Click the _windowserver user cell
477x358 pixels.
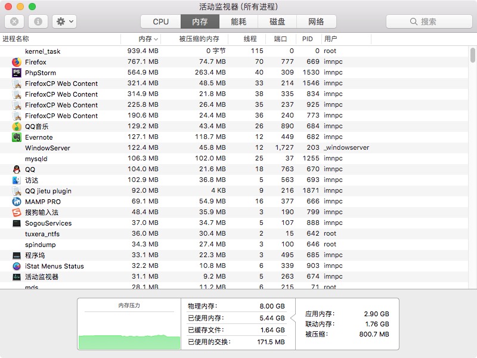(x=346, y=147)
